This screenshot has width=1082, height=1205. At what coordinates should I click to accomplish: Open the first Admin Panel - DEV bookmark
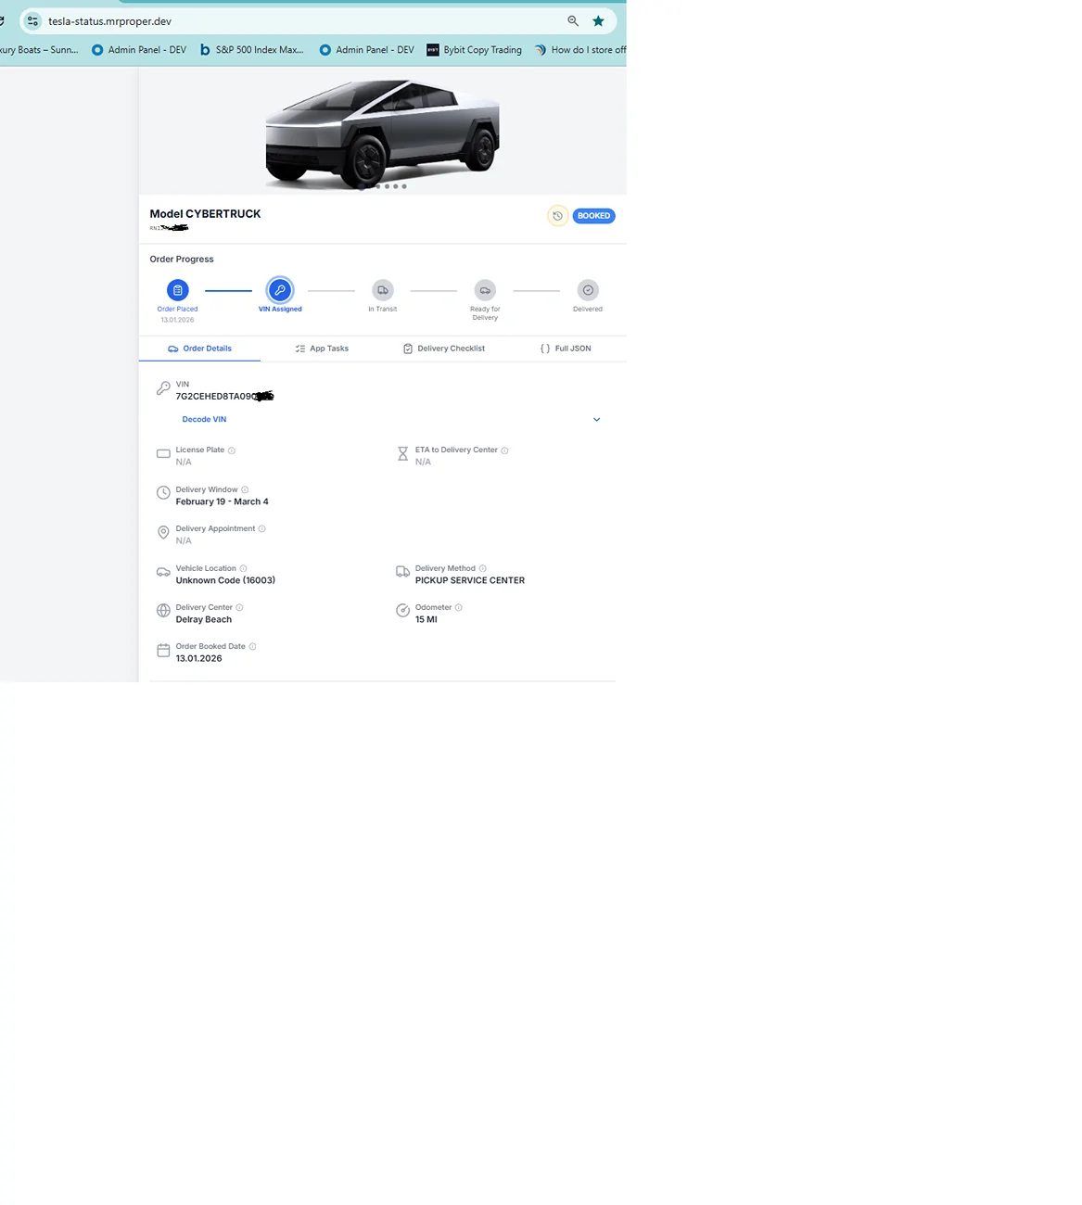click(x=139, y=50)
